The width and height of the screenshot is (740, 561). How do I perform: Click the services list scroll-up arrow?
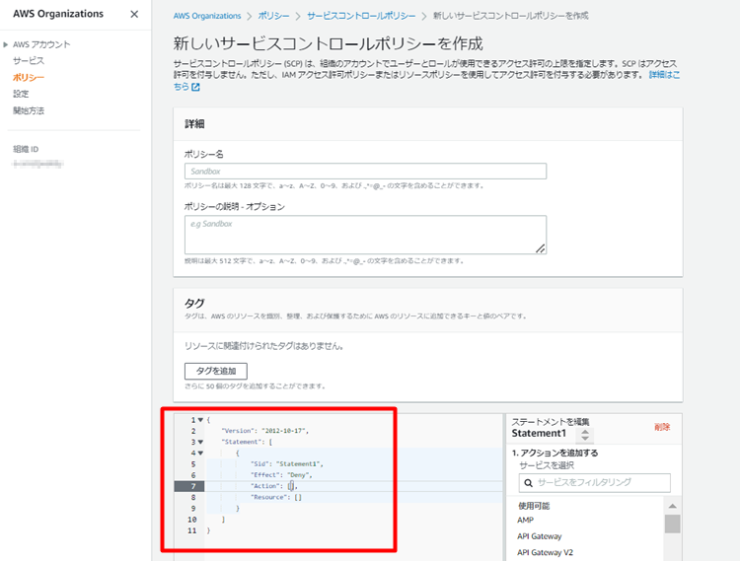[x=673, y=506]
